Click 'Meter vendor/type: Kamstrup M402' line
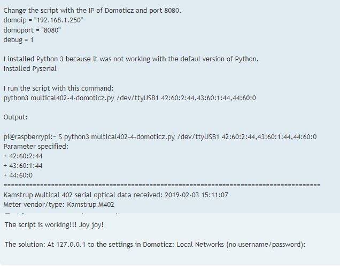 [59, 205]
